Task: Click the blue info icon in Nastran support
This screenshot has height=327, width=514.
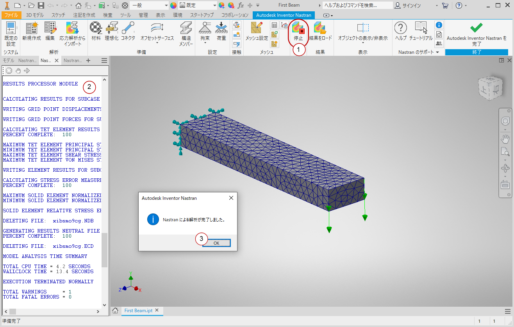Action: pos(439,25)
